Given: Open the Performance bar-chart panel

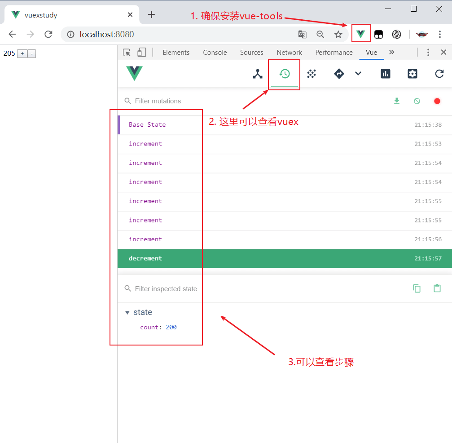Looking at the screenshot, I should click(x=386, y=73).
